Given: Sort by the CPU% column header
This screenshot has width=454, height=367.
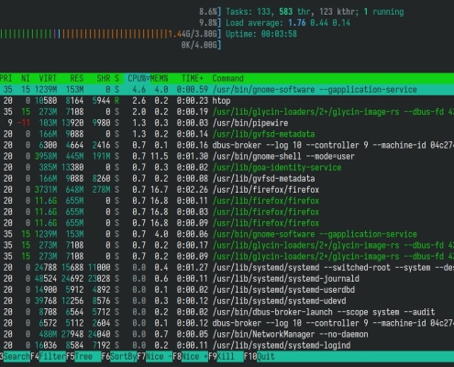Looking at the screenshot, I should point(137,78).
